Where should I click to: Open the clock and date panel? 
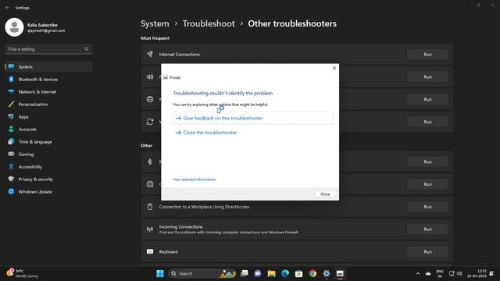tap(477, 273)
